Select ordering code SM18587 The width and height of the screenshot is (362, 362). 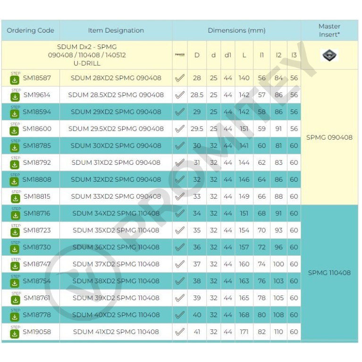point(37,78)
